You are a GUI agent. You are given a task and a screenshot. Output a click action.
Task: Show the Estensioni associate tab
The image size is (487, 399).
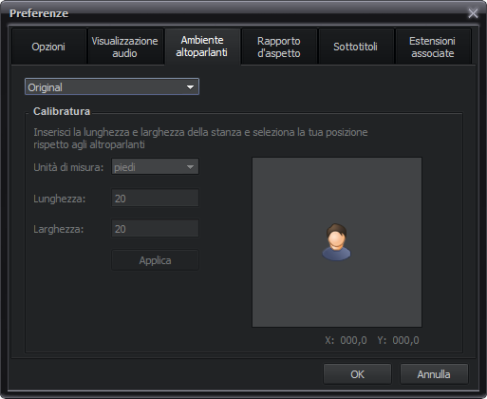(x=433, y=47)
